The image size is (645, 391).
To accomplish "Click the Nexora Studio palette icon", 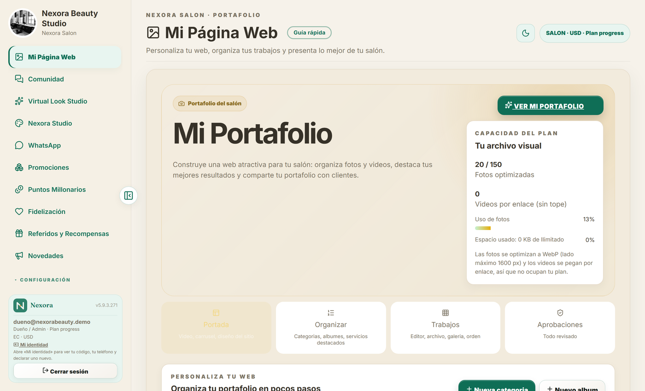I will coord(19,123).
